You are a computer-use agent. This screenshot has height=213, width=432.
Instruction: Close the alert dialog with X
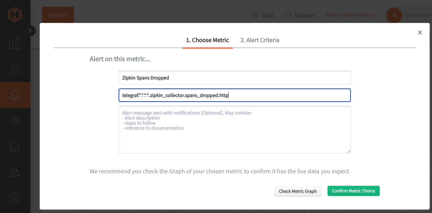click(x=420, y=32)
